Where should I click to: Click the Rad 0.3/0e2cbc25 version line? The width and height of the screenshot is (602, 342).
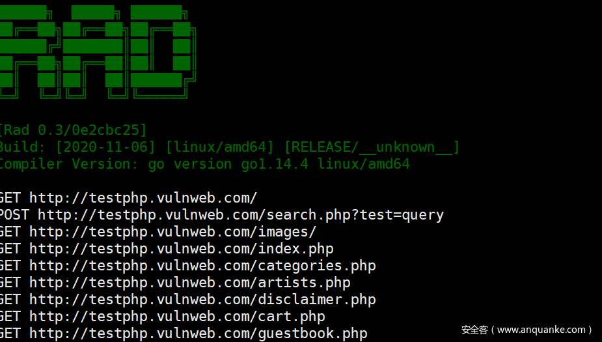click(73, 130)
